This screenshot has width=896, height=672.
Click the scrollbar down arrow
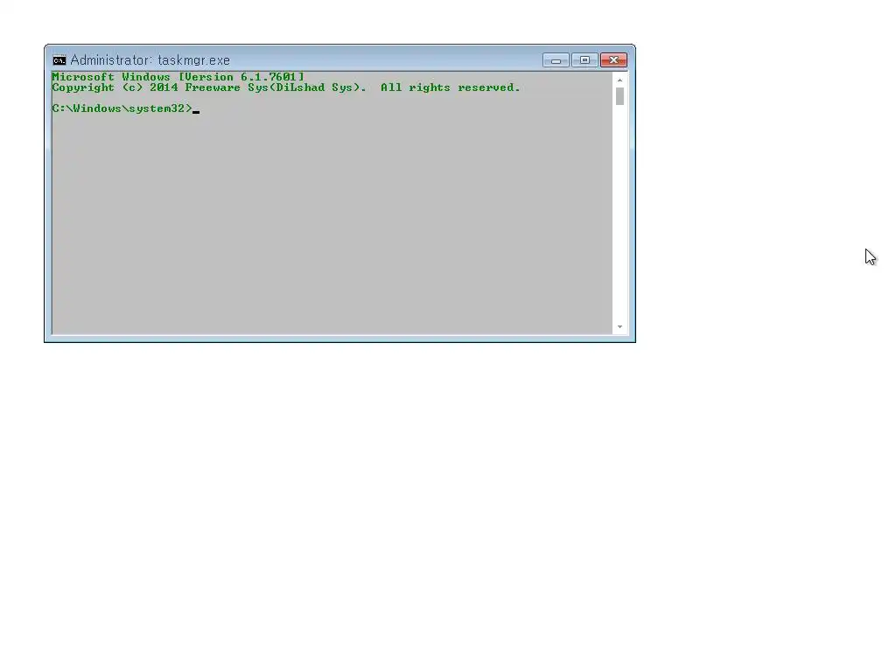620,327
